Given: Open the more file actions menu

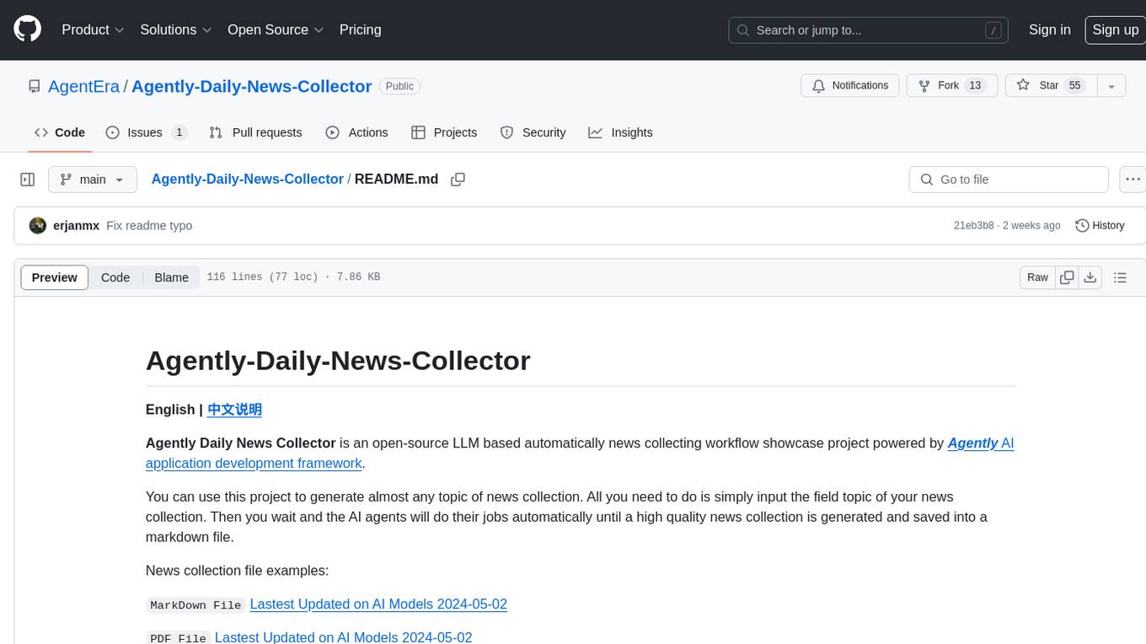Looking at the screenshot, I should tap(1133, 180).
